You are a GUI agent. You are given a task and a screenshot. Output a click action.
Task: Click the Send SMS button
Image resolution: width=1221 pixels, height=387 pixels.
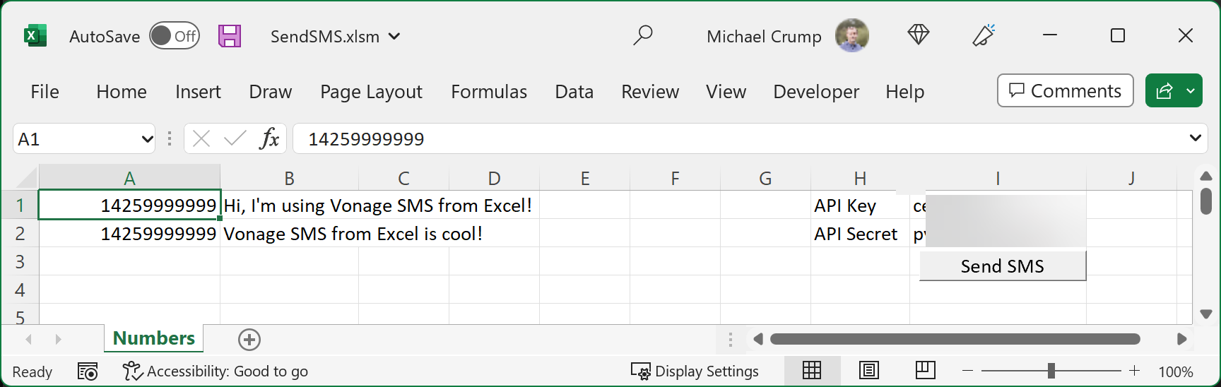[x=1002, y=266]
